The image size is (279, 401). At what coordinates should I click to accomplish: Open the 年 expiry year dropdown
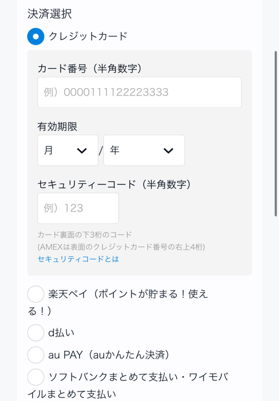[144, 150]
